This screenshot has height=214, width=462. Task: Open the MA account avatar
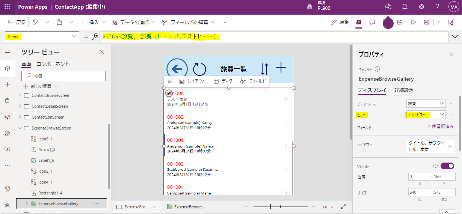453,7
